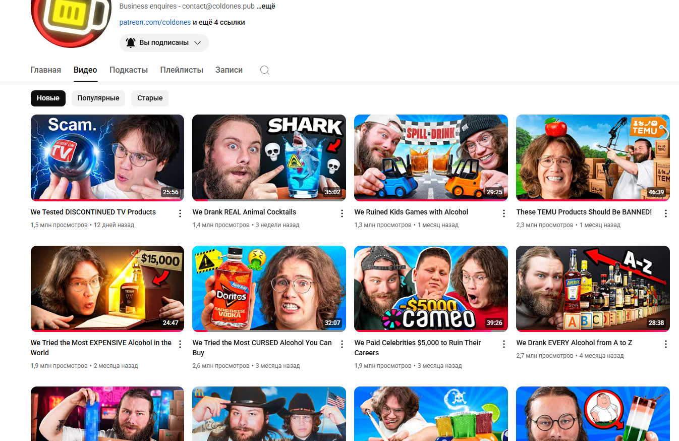Click the text 2,7 млн просмотров • 4 месяца назад
This screenshot has width=679, height=441.
[x=570, y=356]
